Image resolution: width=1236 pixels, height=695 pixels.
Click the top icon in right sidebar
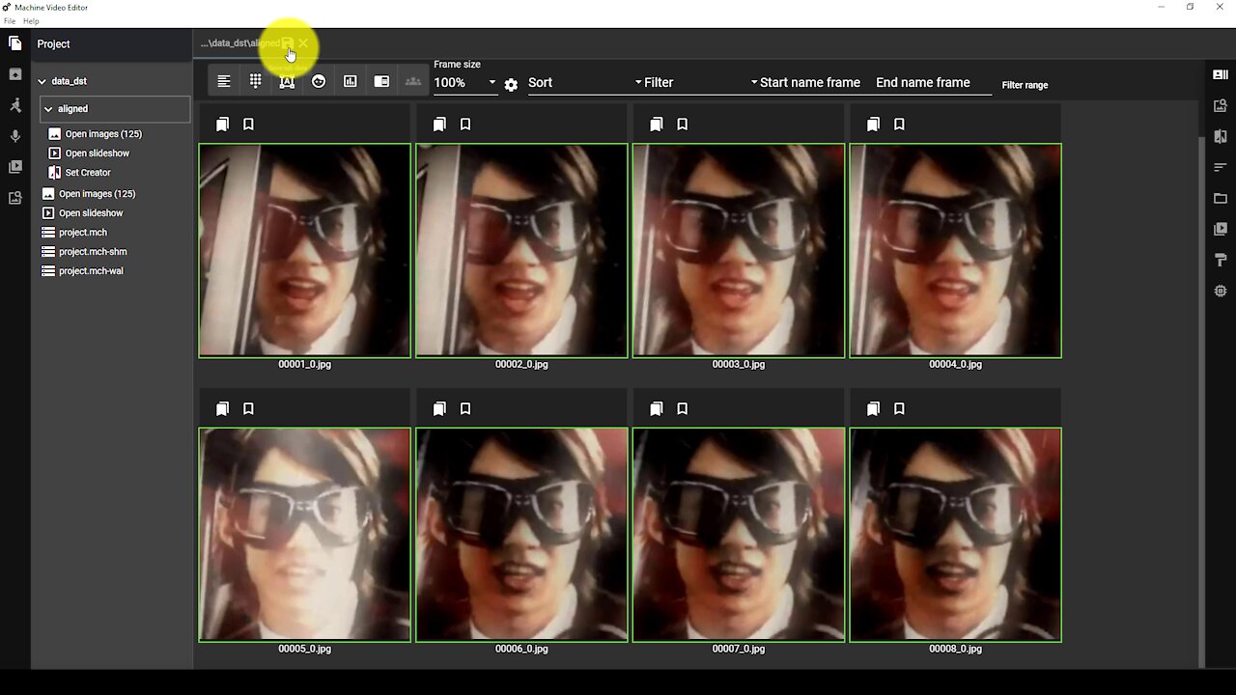tap(1221, 74)
